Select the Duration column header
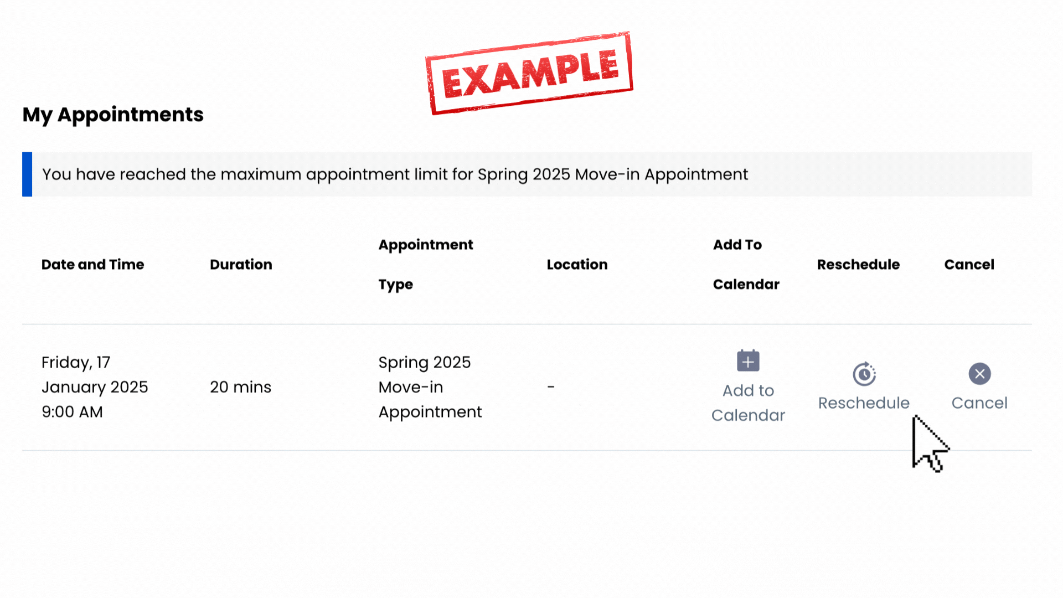 [x=241, y=264]
